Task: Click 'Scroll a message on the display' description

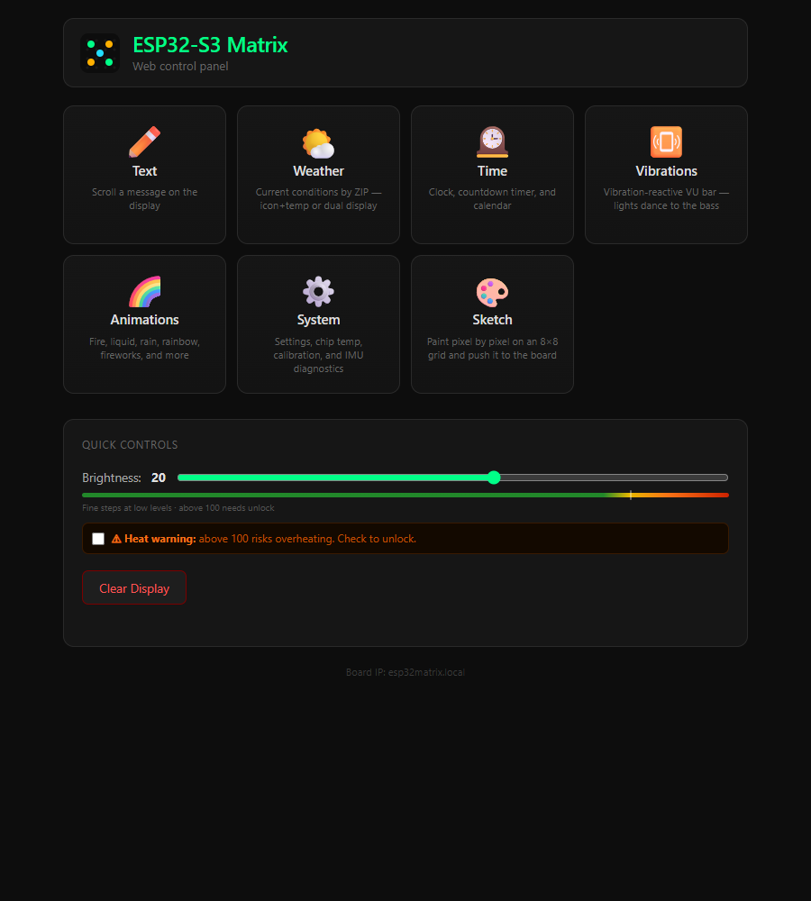Action: (144, 199)
